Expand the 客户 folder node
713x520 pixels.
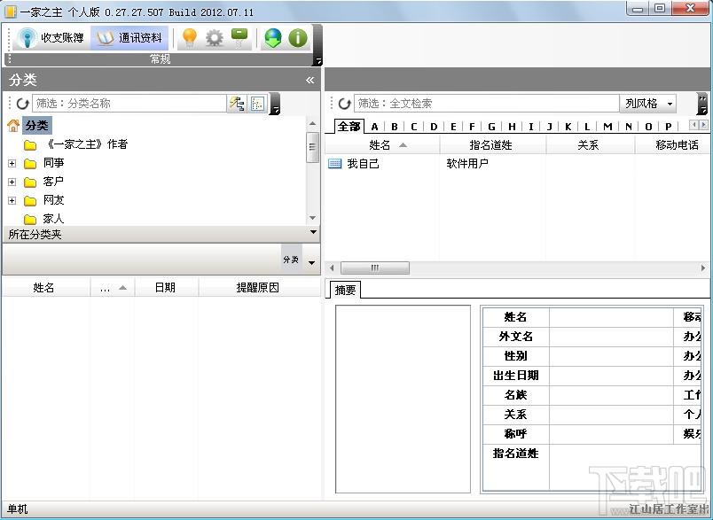(x=12, y=182)
